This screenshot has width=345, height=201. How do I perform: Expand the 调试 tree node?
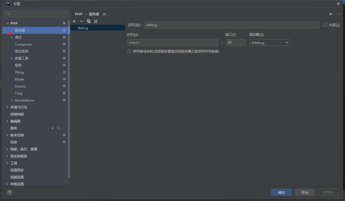[x=12, y=37]
